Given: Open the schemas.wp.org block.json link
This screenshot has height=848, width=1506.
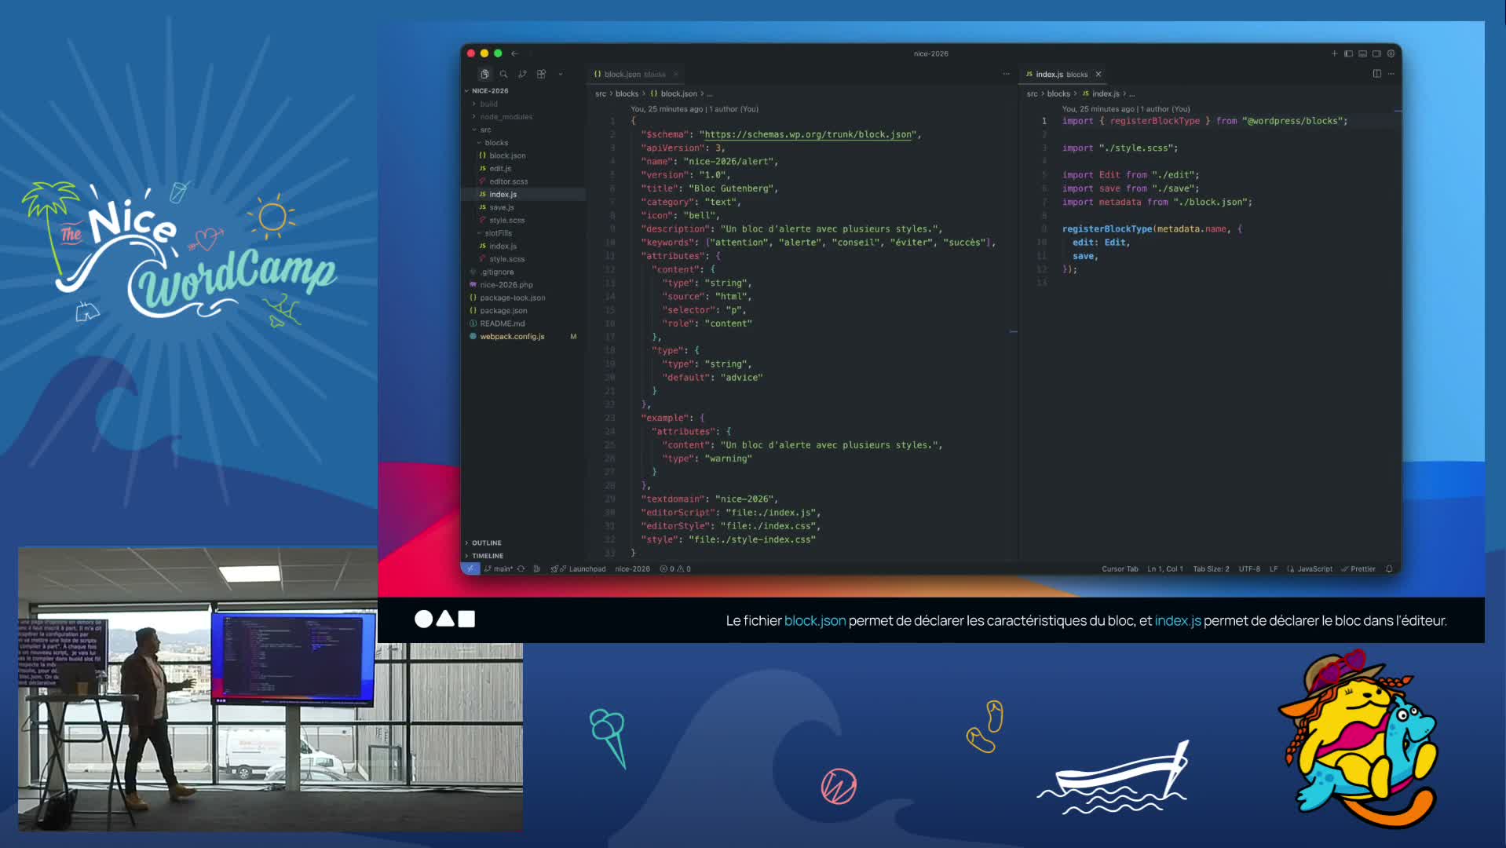Looking at the screenshot, I should coord(808,134).
